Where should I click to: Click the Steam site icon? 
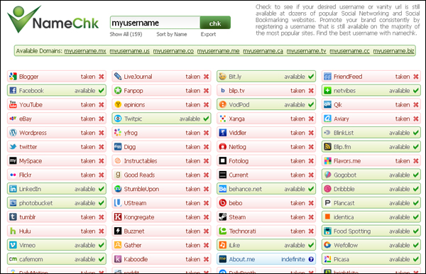tap(222, 217)
